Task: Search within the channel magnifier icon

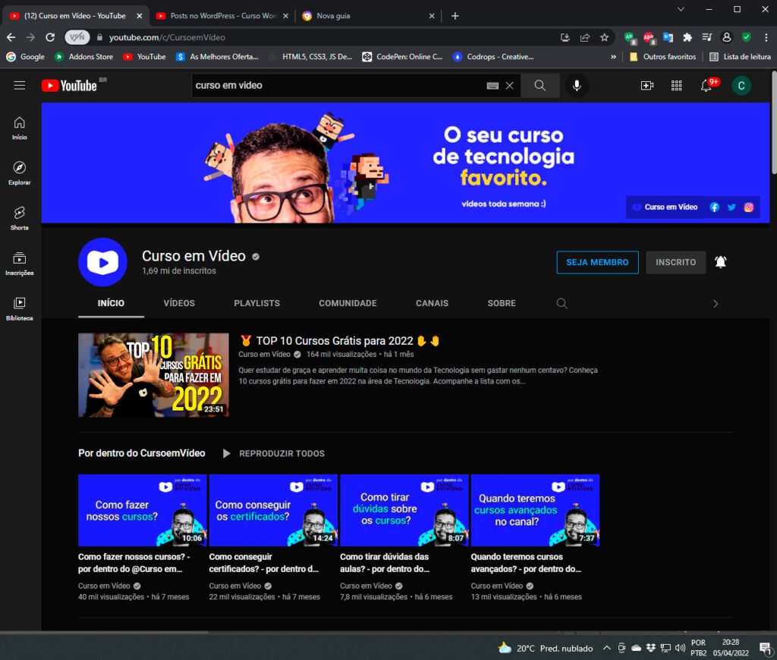Action: pyautogui.click(x=562, y=303)
